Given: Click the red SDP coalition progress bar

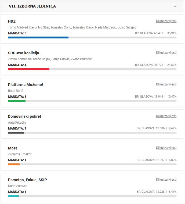Looking at the screenshot, I should 29,69.
